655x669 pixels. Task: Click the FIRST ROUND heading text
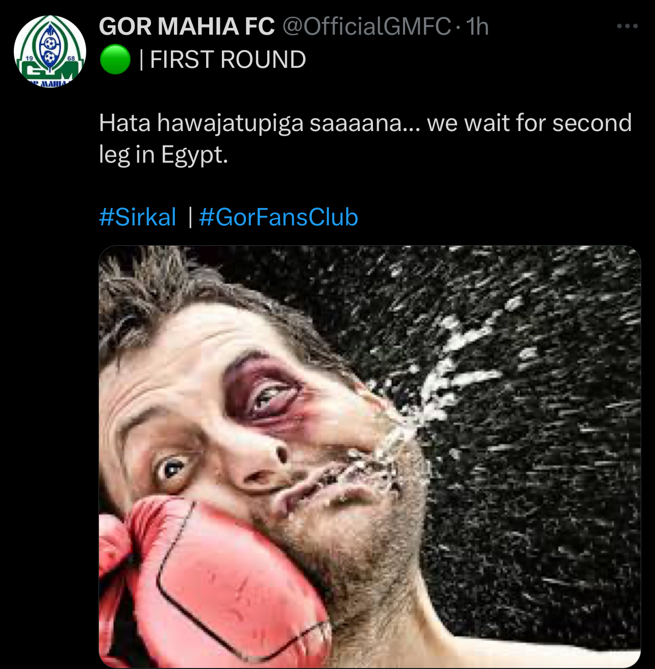click(228, 60)
